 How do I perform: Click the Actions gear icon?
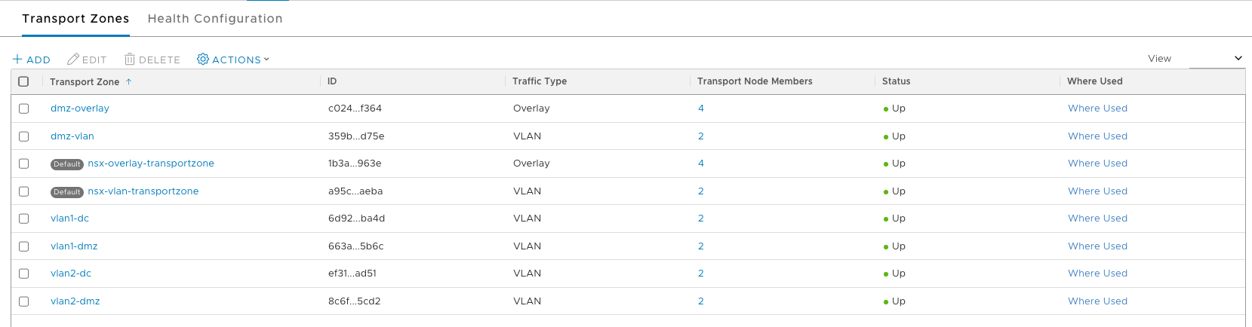pyautogui.click(x=203, y=59)
